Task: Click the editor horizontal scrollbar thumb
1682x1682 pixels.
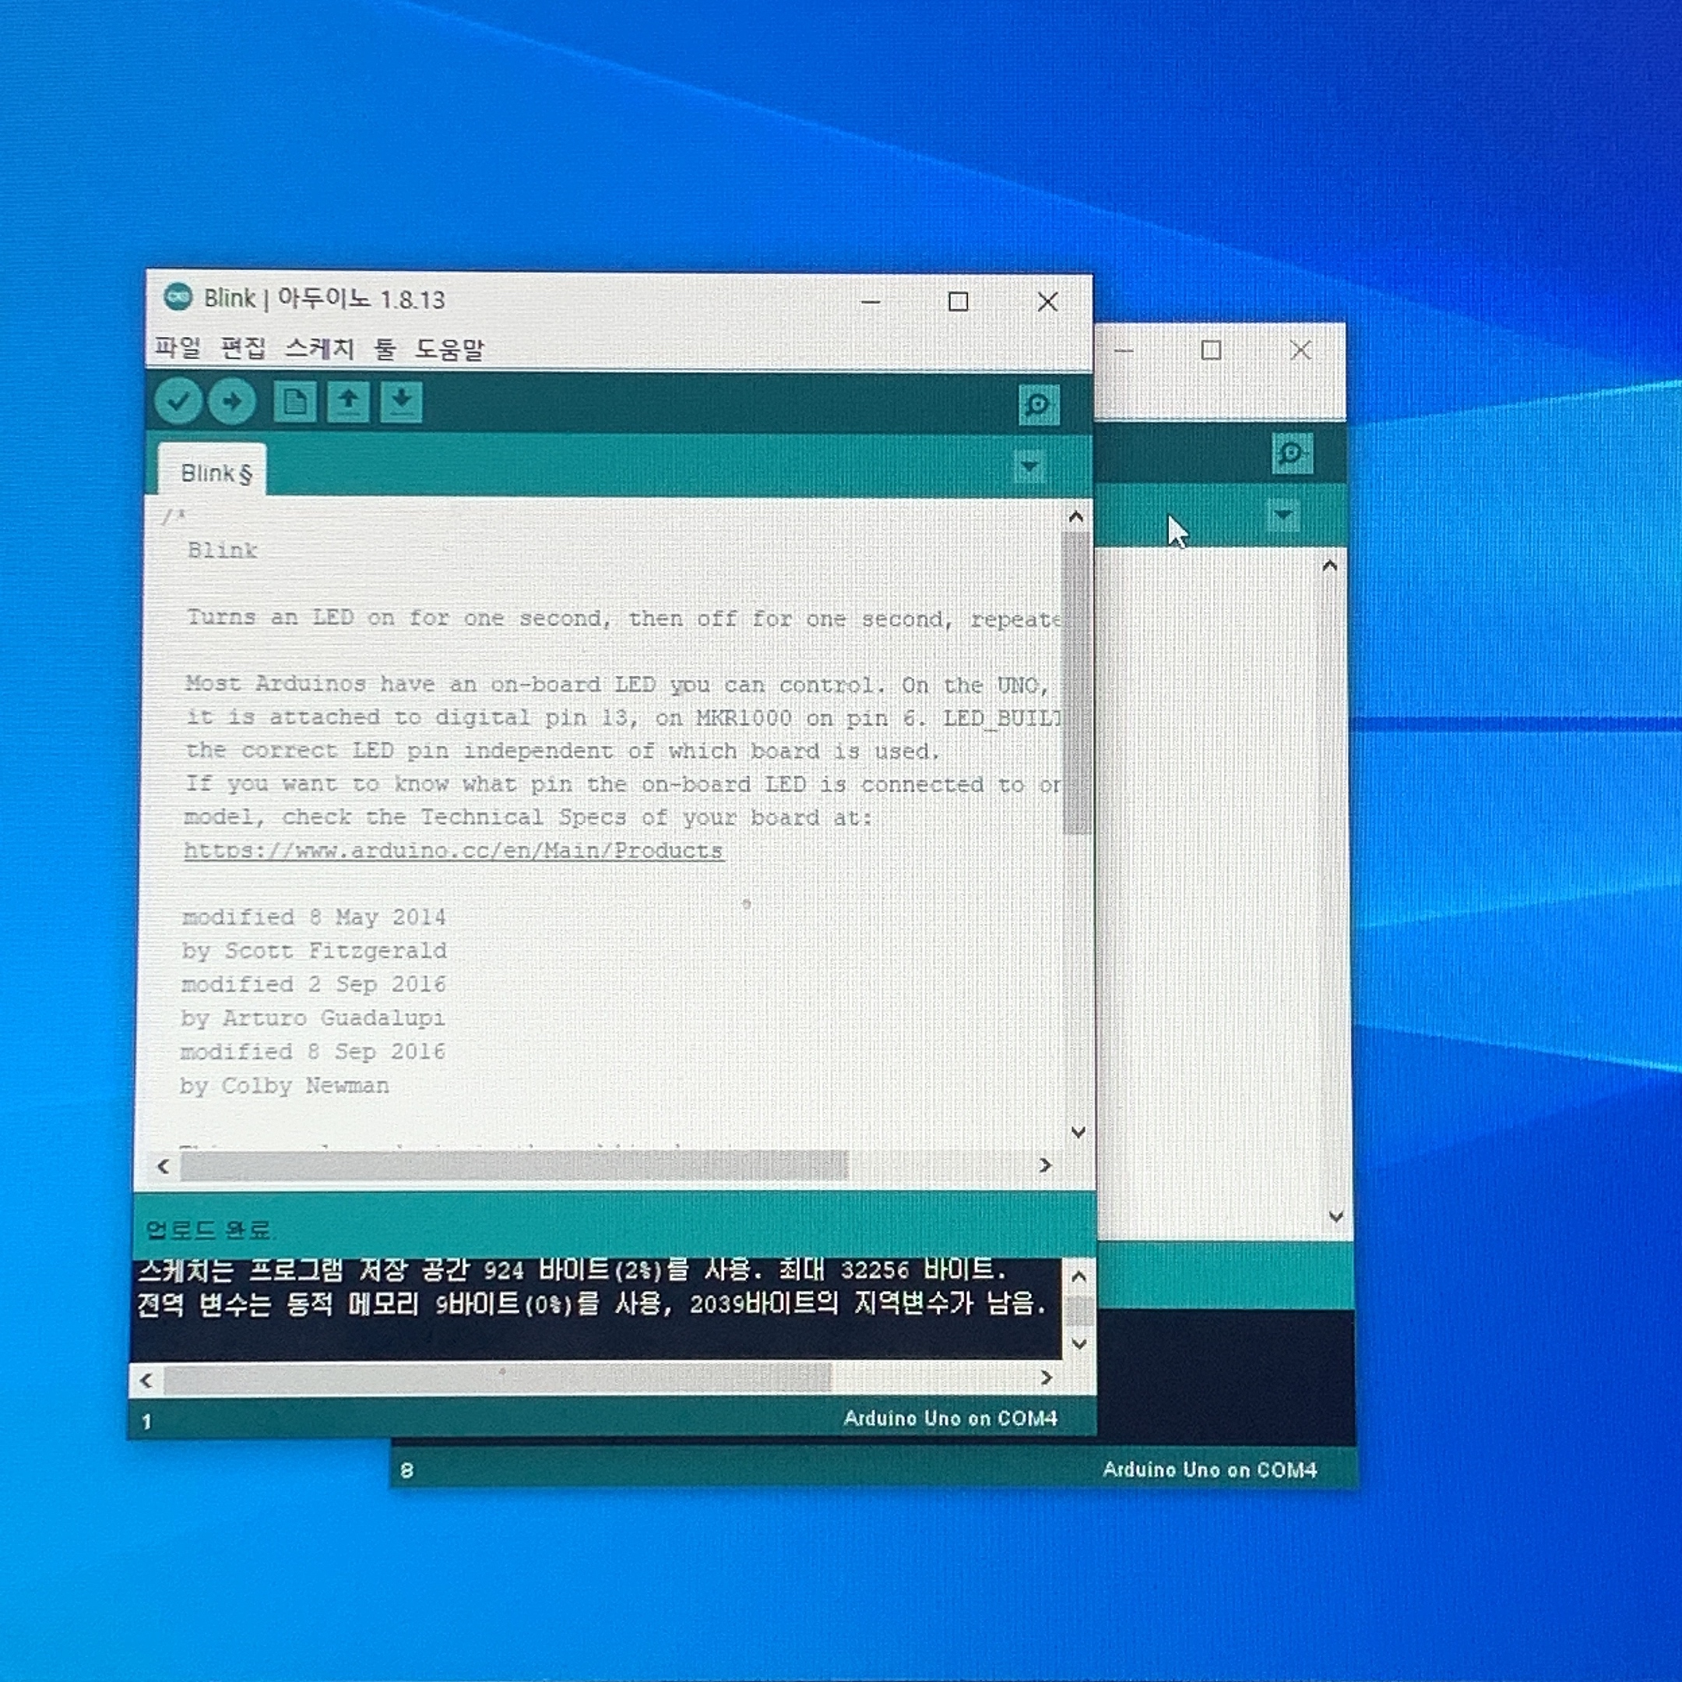Action: (514, 1166)
